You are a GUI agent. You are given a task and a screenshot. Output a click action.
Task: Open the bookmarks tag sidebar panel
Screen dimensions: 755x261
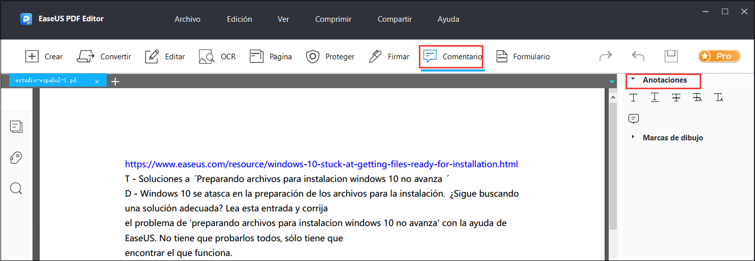coord(16,158)
